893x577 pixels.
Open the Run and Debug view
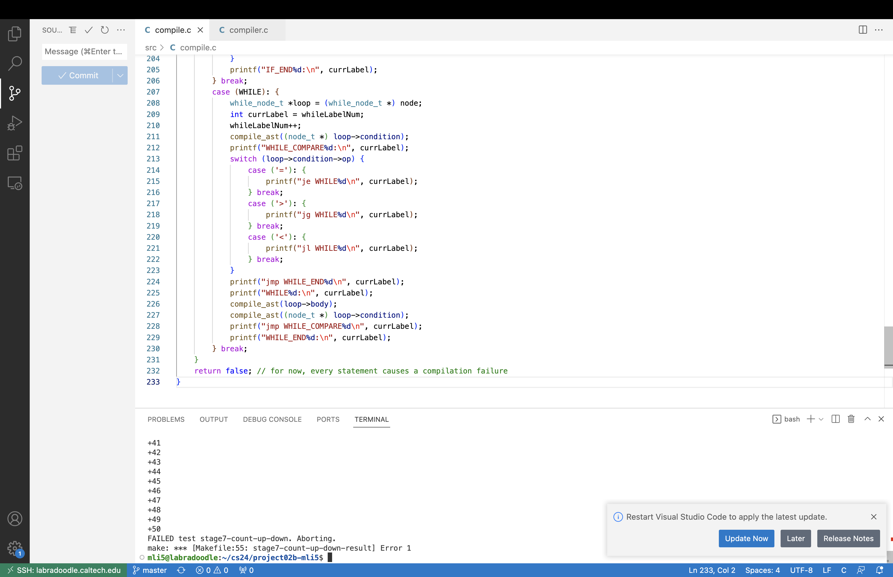[x=15, y=123]
